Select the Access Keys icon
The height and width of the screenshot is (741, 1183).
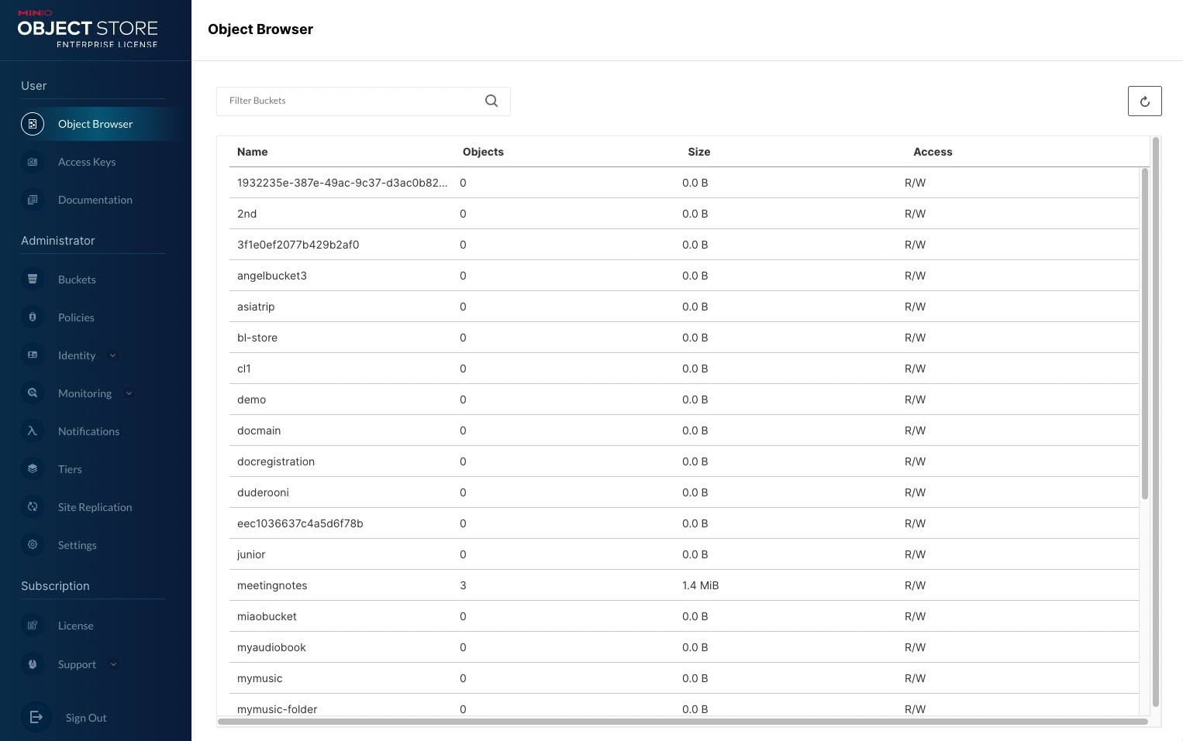(x=32, y=162)
